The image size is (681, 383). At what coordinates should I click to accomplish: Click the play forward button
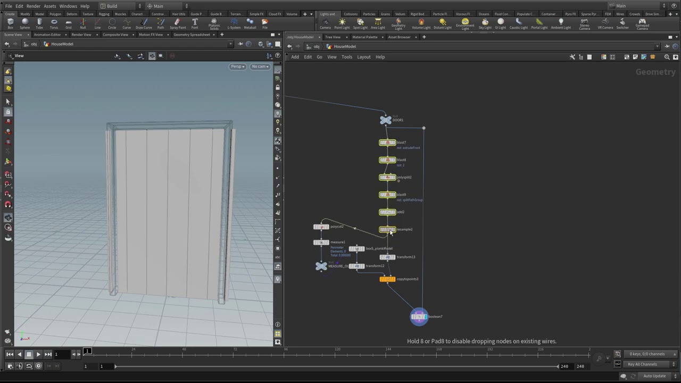point(38,354)
